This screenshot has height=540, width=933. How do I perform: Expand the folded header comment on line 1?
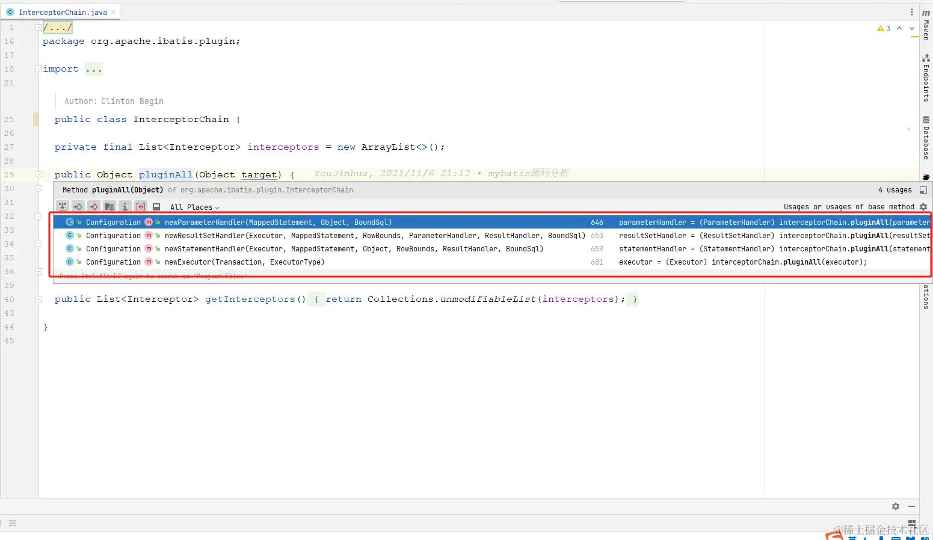pyautogui.click(x=38, y=27)
